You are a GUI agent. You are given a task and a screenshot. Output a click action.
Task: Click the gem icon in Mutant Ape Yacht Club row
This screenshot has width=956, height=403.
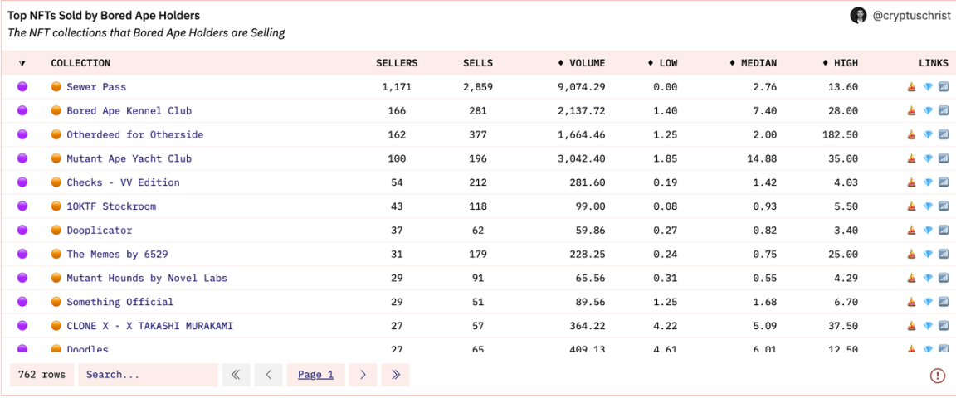[x=928, y=159]
